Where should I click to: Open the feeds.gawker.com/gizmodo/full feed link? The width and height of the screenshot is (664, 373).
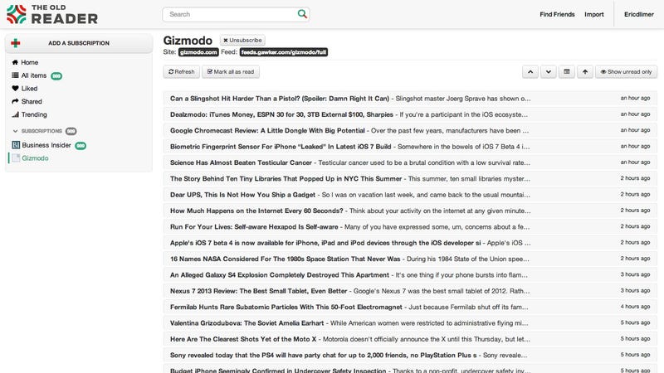[x=284, y=52]
